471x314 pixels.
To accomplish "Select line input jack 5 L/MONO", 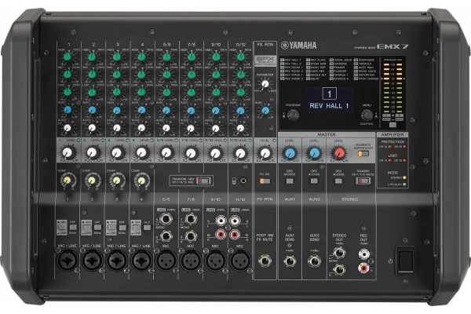I will click(166, 219).
